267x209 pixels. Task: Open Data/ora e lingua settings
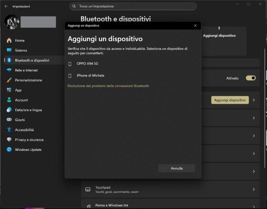[x=34, y=110]
